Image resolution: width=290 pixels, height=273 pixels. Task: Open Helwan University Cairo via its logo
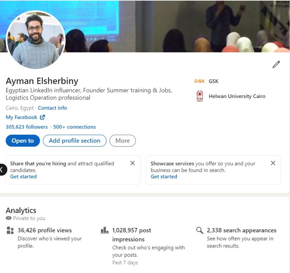(x=199, y=96)
